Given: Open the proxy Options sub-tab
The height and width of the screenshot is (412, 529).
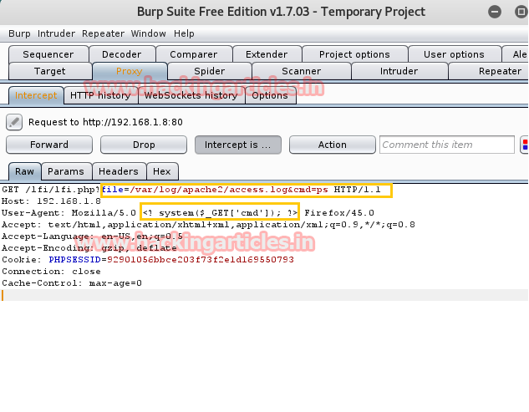Looking at the screenshot, I should [270, 95].
